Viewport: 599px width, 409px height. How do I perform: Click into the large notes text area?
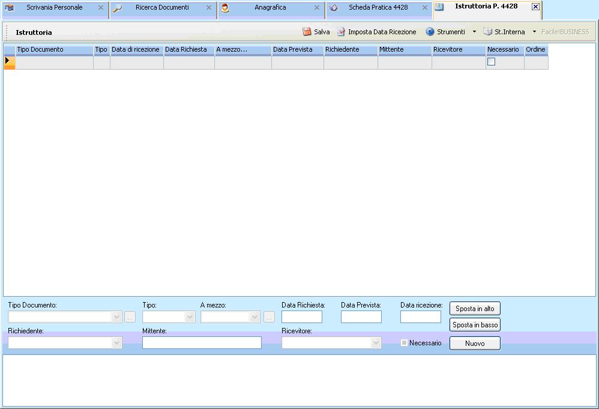[x=299, y=381]
